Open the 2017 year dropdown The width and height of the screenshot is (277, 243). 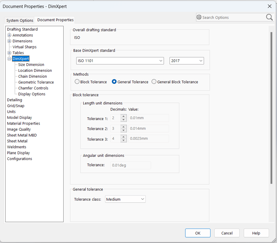(x=186, y=61)
